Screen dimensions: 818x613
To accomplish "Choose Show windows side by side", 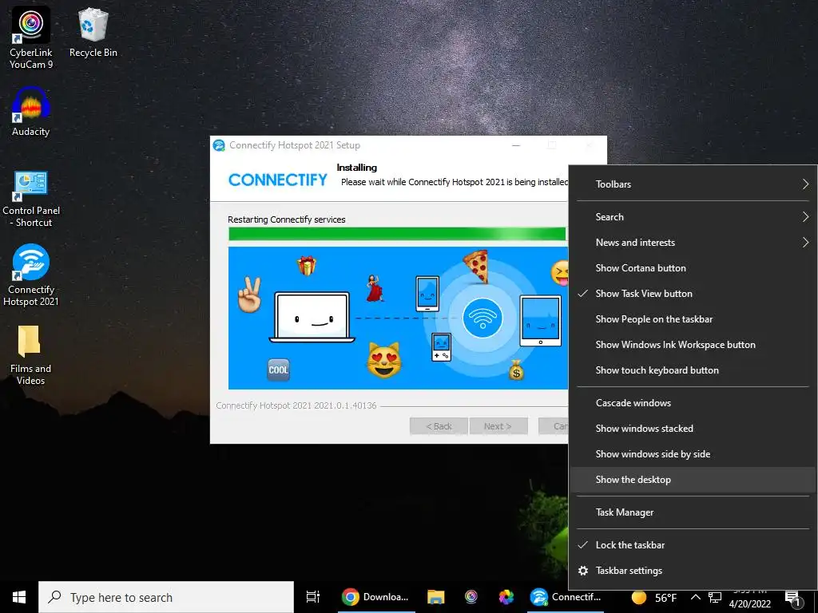I will 693,454.
